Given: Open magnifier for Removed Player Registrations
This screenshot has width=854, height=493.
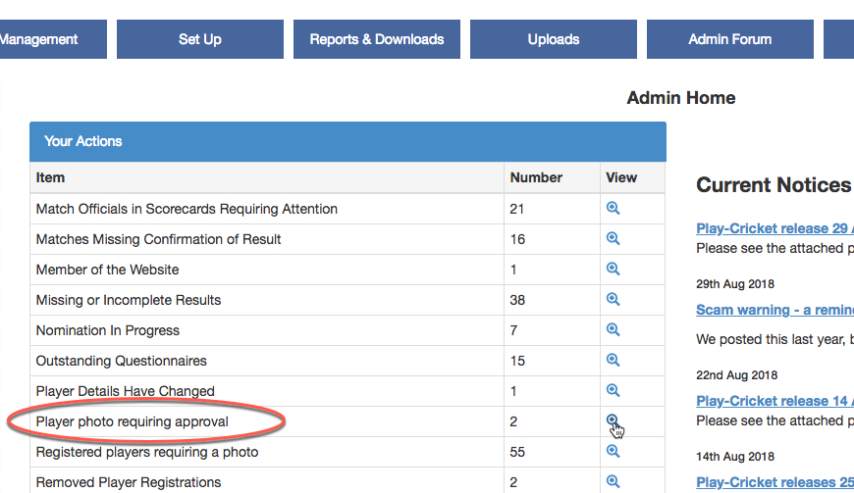Looking at the screenshot, I should click(x=613, y=481).
